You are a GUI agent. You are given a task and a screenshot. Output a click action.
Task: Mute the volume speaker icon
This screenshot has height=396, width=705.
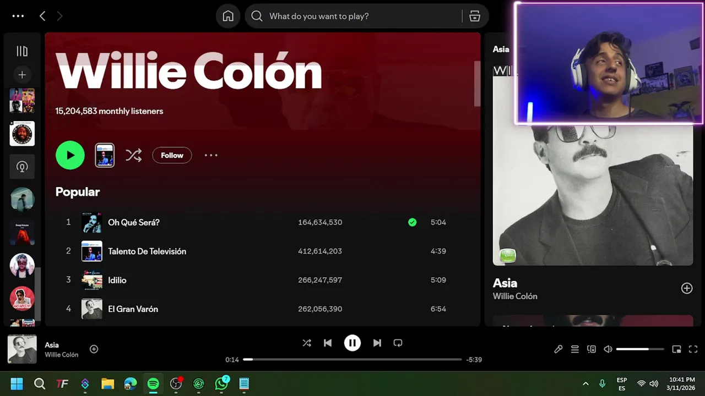[608, 349]
